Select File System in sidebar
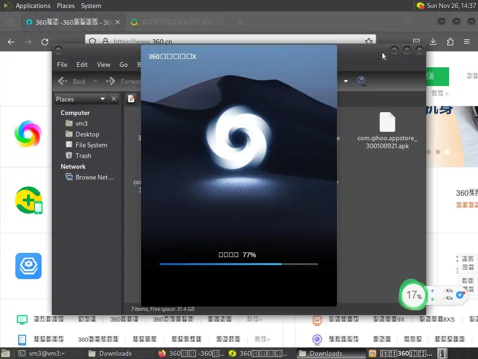This screenshot has width=478, height=359. 86,145
